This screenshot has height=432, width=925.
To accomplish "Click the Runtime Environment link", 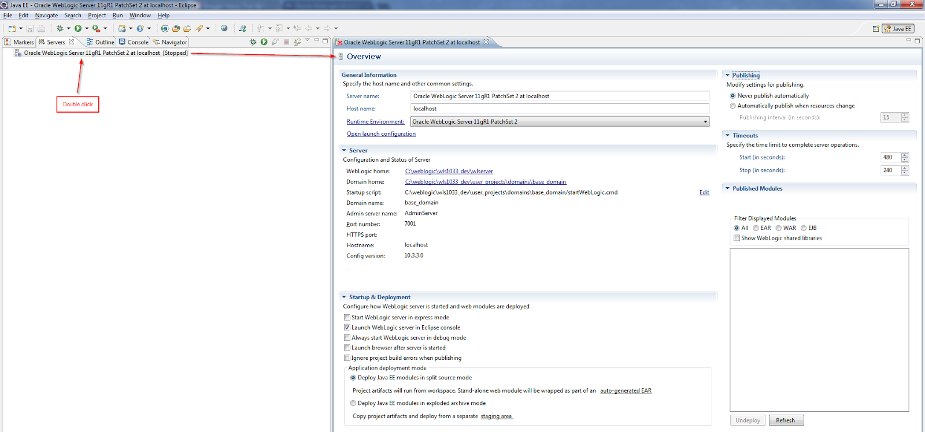I will click(x=375, y=122).
